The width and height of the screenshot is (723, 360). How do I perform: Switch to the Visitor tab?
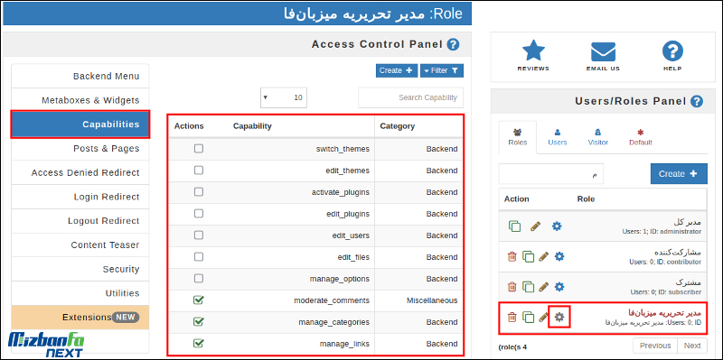pyautogui.click(x=598, y=137)
